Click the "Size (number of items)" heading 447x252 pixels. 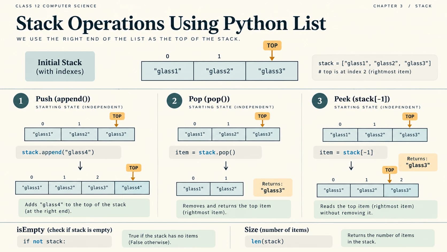tap(277, 230)
